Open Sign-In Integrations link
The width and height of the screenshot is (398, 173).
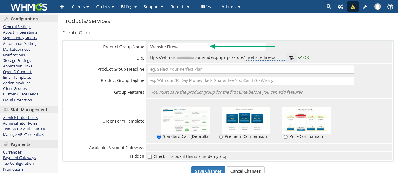tap(20, 38)
